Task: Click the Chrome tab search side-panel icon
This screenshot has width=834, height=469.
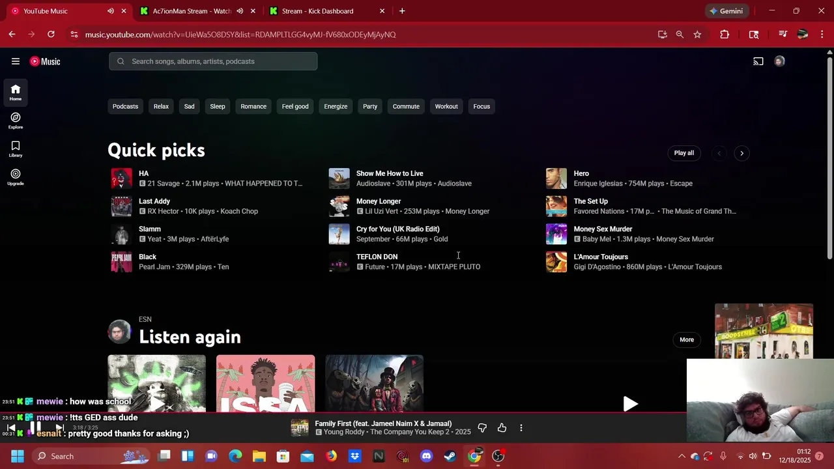Action: tap(754, 35)
